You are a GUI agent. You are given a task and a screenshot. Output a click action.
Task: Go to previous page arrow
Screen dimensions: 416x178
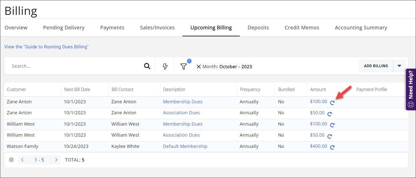[22, 160]
